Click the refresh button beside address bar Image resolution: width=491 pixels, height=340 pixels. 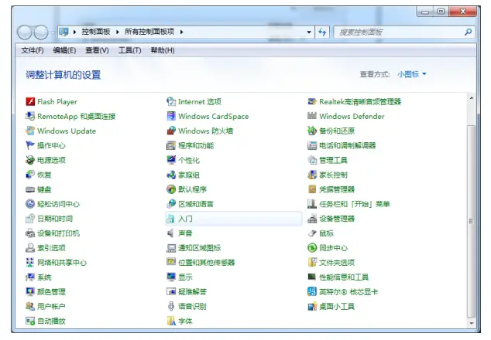[322, 32]
